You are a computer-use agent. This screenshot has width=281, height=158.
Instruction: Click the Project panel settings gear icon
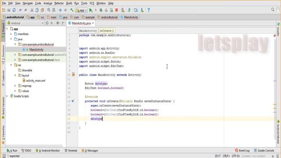58,23
